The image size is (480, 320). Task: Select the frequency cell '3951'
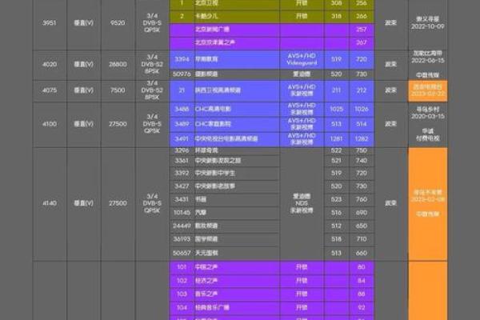point(50,22)
